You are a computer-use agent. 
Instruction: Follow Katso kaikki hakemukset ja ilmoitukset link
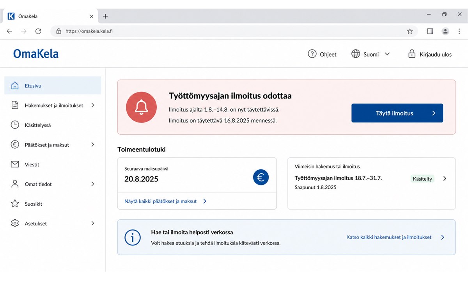(x=389, y=237)
